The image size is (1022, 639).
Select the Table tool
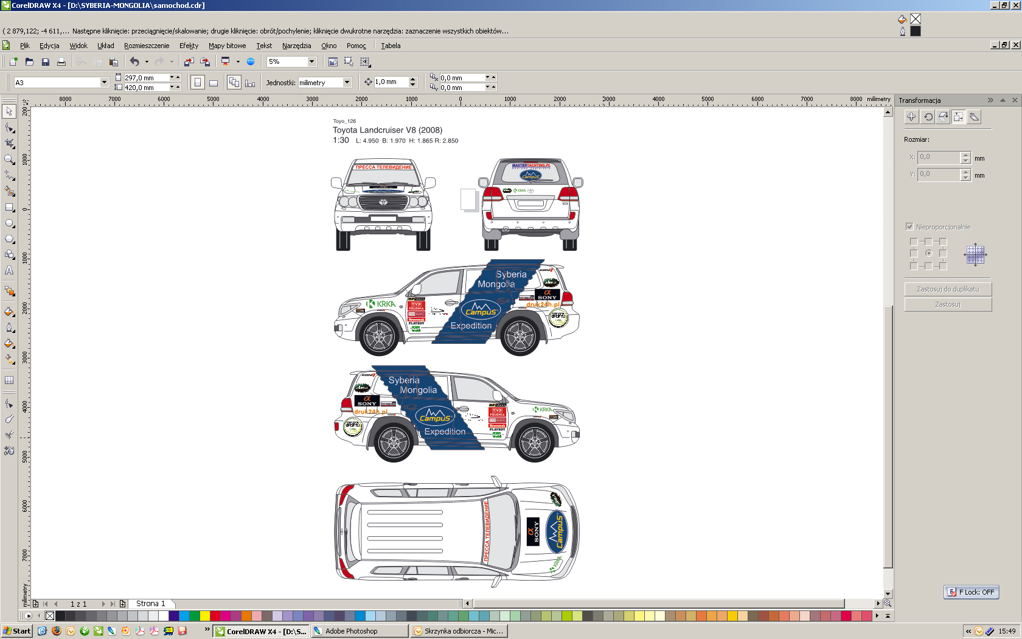coord(9,380)
